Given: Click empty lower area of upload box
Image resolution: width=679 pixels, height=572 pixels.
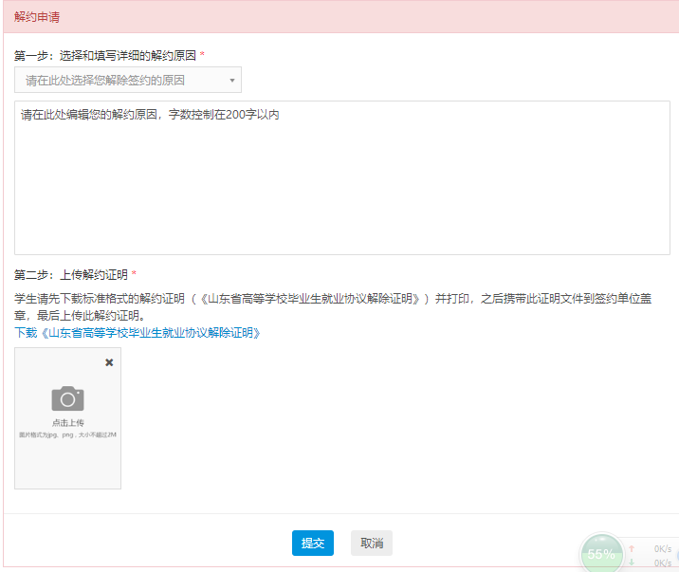Looking at the screenshot, I should pyautogui.click(x=67, y=465).
